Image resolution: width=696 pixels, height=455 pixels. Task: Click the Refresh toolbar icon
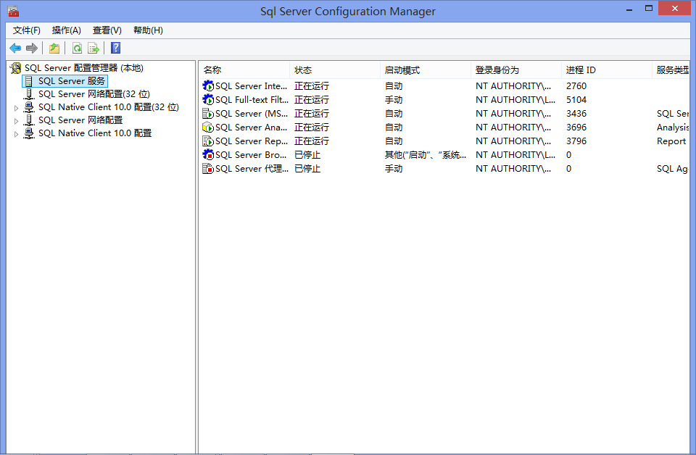[77, 48]
